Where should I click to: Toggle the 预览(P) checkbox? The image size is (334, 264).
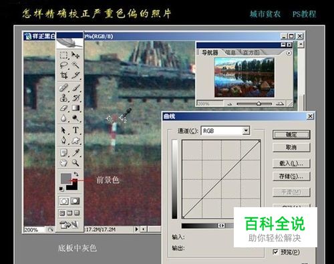coord(275,252)
